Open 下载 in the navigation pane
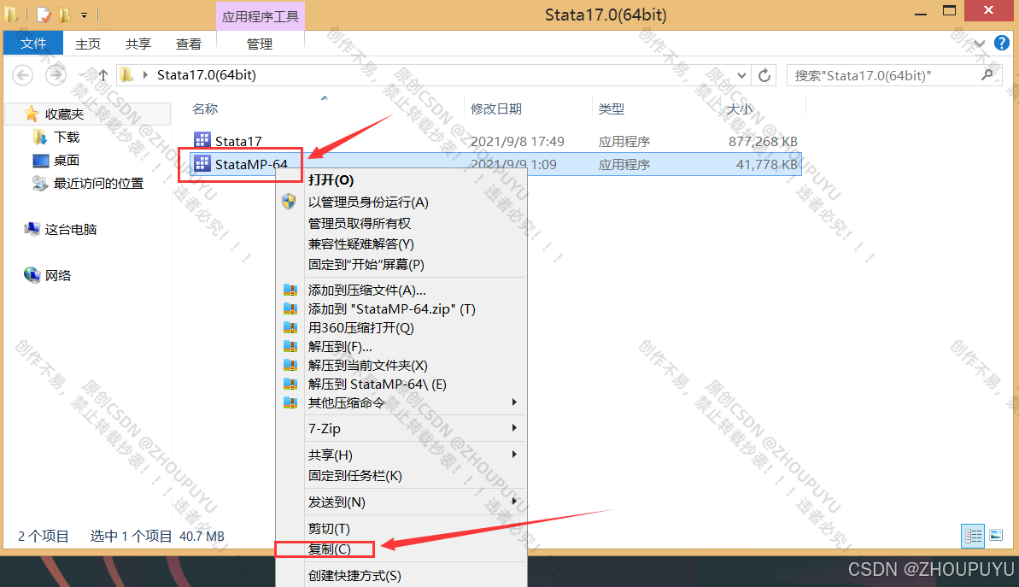The width and height of the screenshot is (1019, 587). click(67, 138)
